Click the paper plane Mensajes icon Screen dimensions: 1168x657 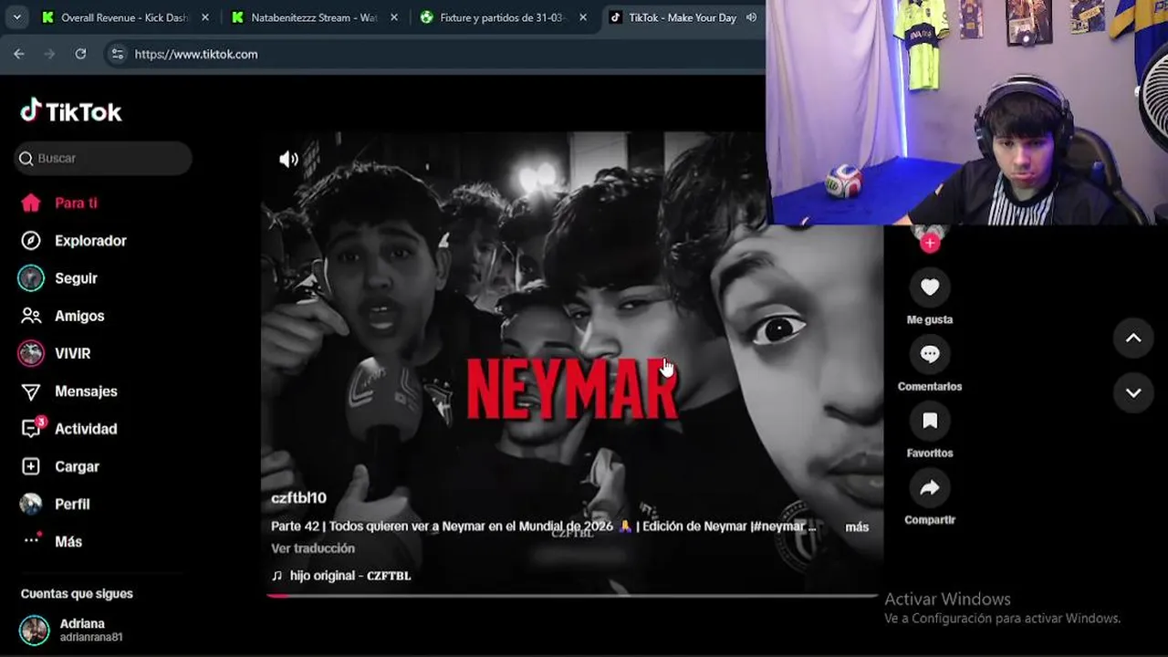click(x=31, y=391)
